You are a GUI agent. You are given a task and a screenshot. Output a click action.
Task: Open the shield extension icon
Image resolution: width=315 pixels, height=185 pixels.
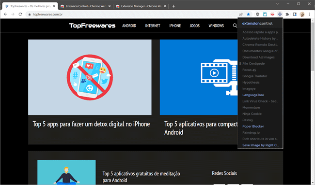[257, 14]
